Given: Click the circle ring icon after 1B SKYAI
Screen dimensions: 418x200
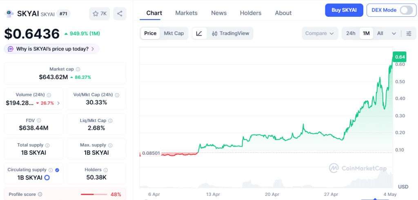Looking at the screenshot, I should pyautogui.click(x=47, y=177).
